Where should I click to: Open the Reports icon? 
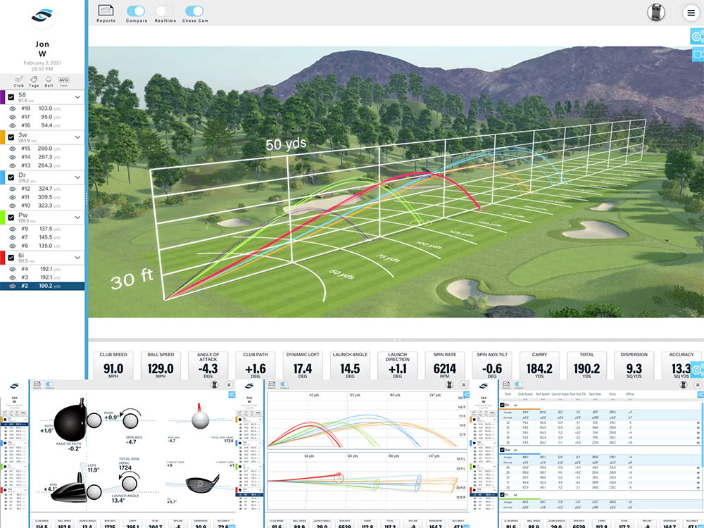point(106,12)
